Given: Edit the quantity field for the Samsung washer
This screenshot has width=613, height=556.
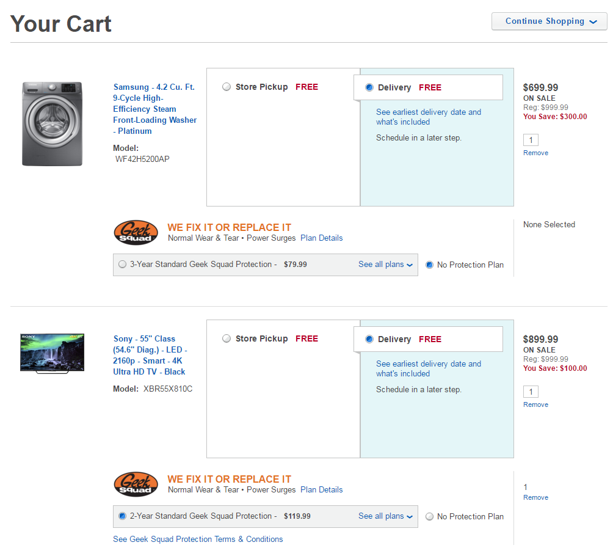Looking at the screenshot, I should click(531, 141).
